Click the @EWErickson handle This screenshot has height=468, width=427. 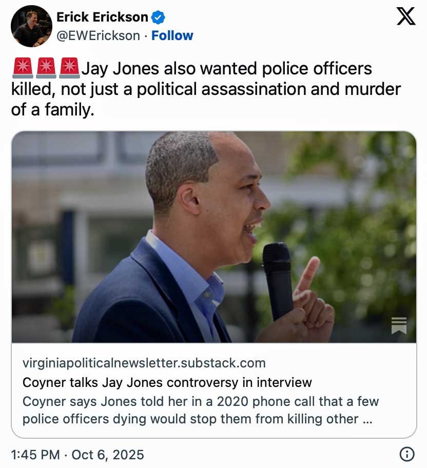[x=98, y=35]
